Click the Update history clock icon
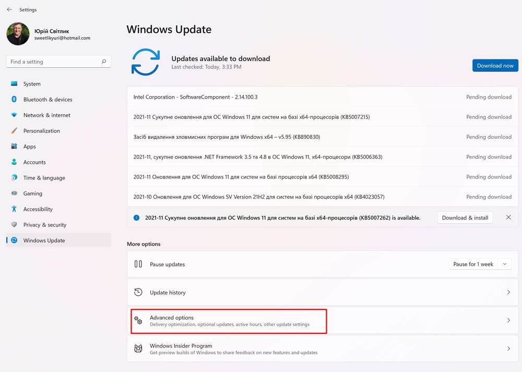The image size is (522, 372). pyautogui.click(x=138, y=292)
